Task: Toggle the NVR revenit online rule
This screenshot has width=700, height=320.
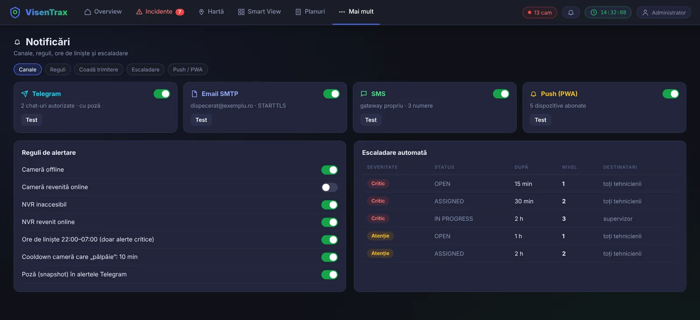Action: pos(329,222)
